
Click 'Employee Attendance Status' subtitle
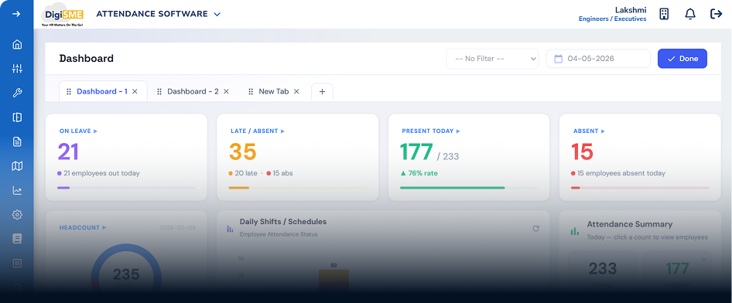(279, 234)
